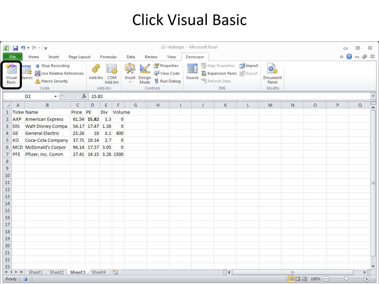
Task: Minimize the ribbon
Action: coord(342,57)
